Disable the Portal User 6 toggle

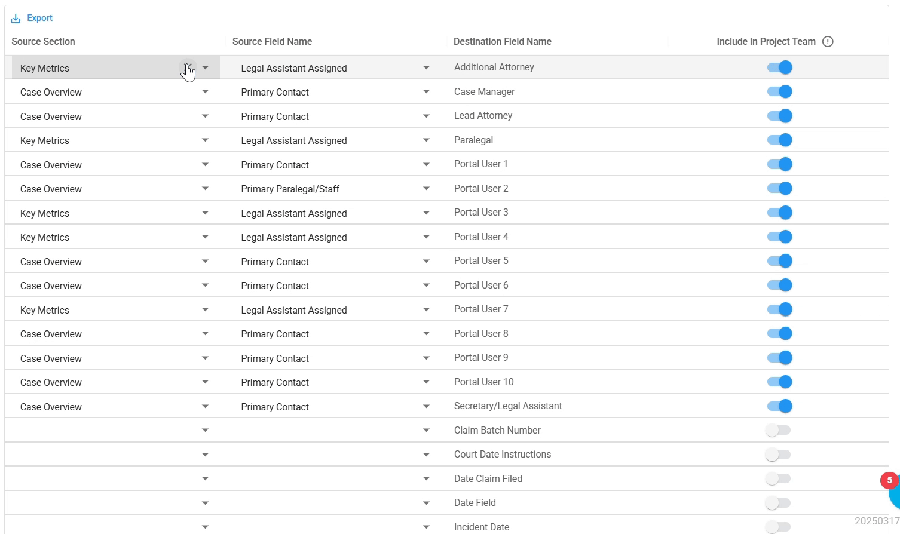point(780,285)
